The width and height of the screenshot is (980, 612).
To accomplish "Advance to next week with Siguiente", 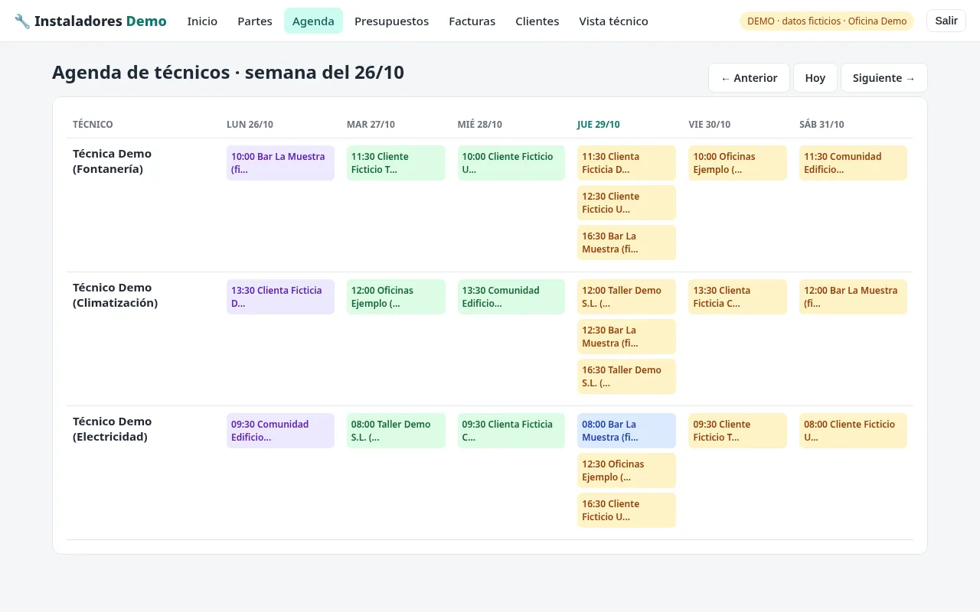I will [884, 78].
